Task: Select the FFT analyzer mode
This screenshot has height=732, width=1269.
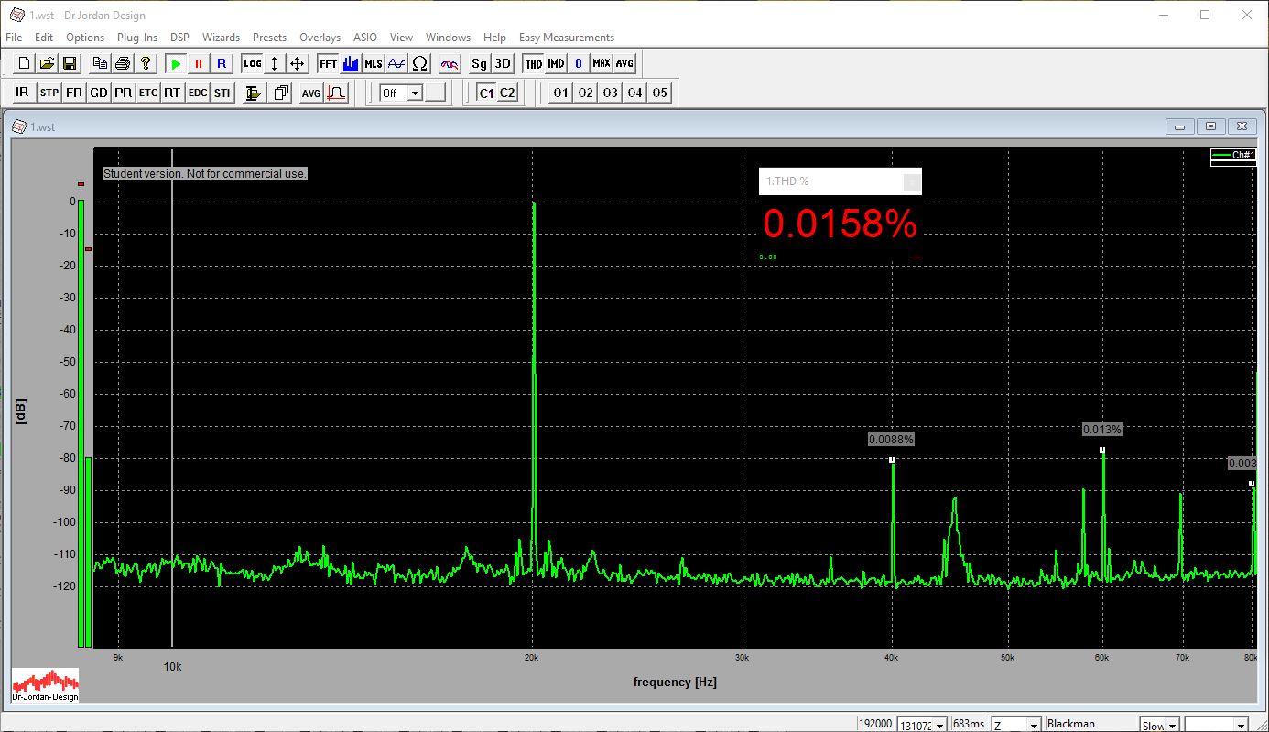Action: (328, 63)
